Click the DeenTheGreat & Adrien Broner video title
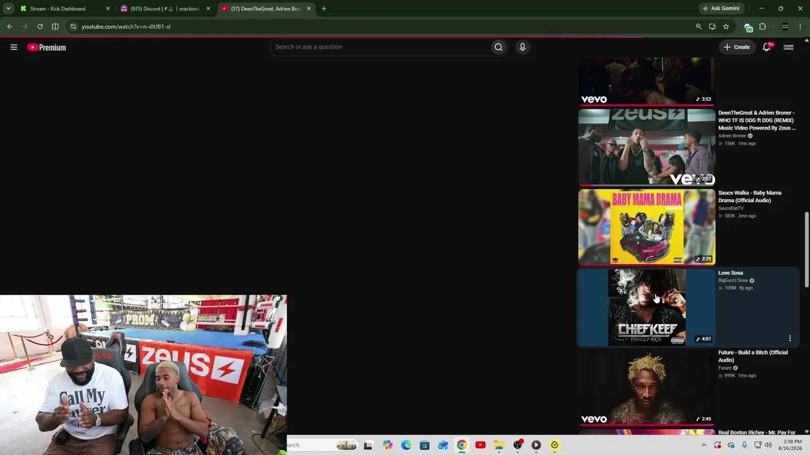 click(757, 120)
